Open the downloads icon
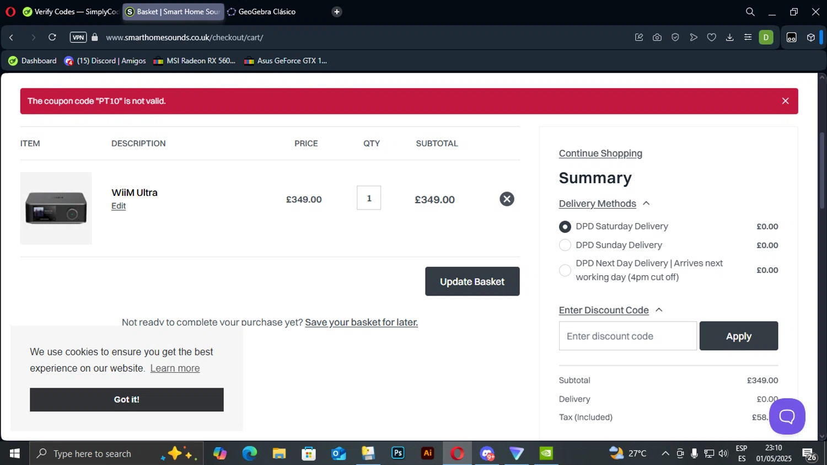This screenshot has height=465, width=827. point(729,38)
